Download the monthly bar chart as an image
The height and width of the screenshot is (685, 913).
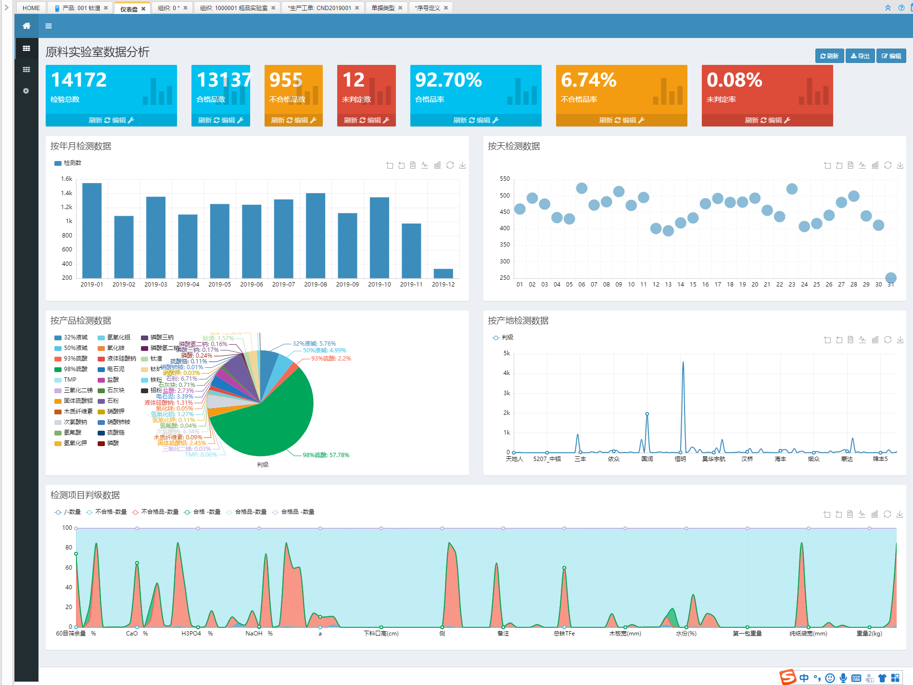pyautogui.click(x=462, y=165)
